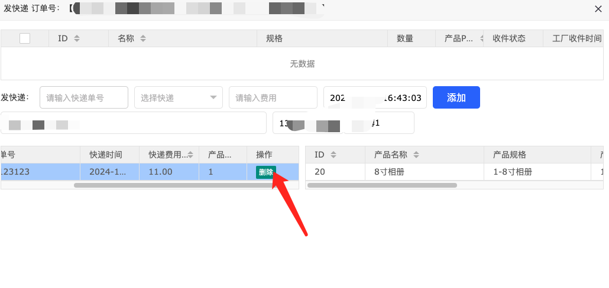Sort the top table by 名称 column
This screenshot has height=288, width=609.
[x=142, y=38]
